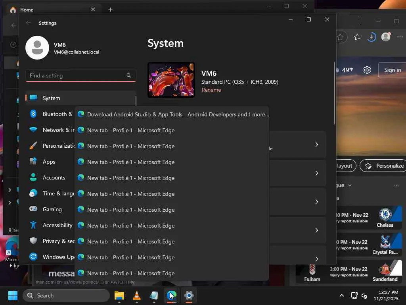
Task: Open Edge settings and more menu
Action: click(x=400, y=37)
